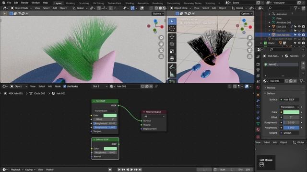Open the Output properties tab

258,70
